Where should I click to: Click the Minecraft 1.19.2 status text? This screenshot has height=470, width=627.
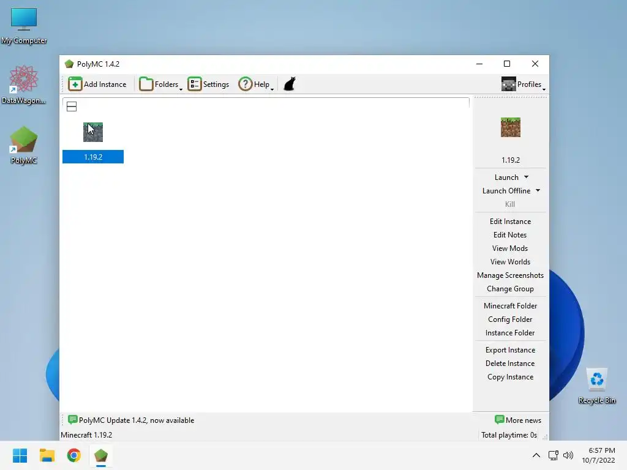tap(86, 435)
